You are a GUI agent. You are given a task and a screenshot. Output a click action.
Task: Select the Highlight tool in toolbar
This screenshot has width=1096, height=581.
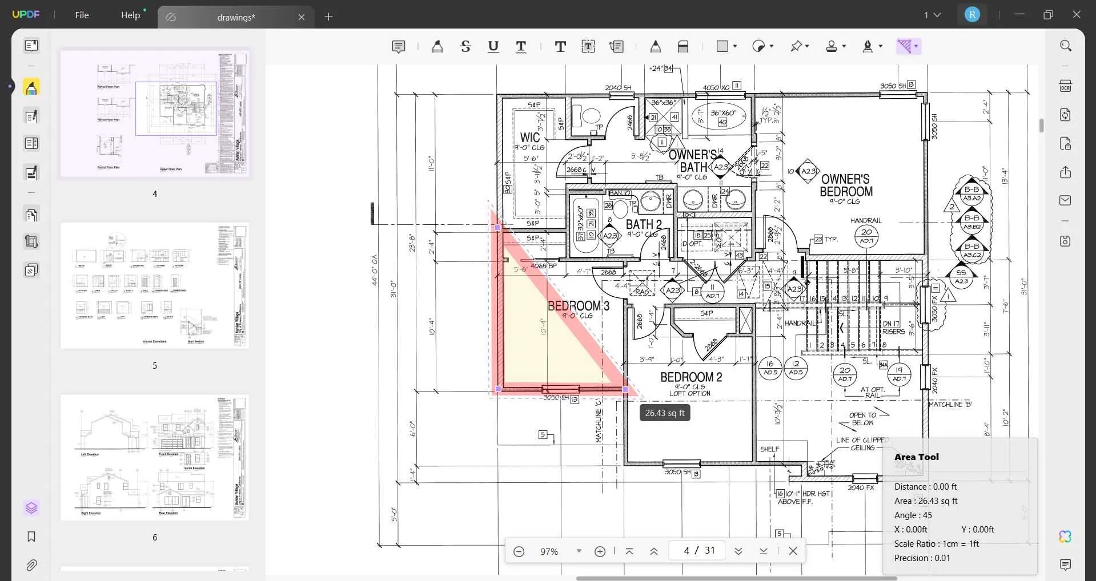point(437,46)
